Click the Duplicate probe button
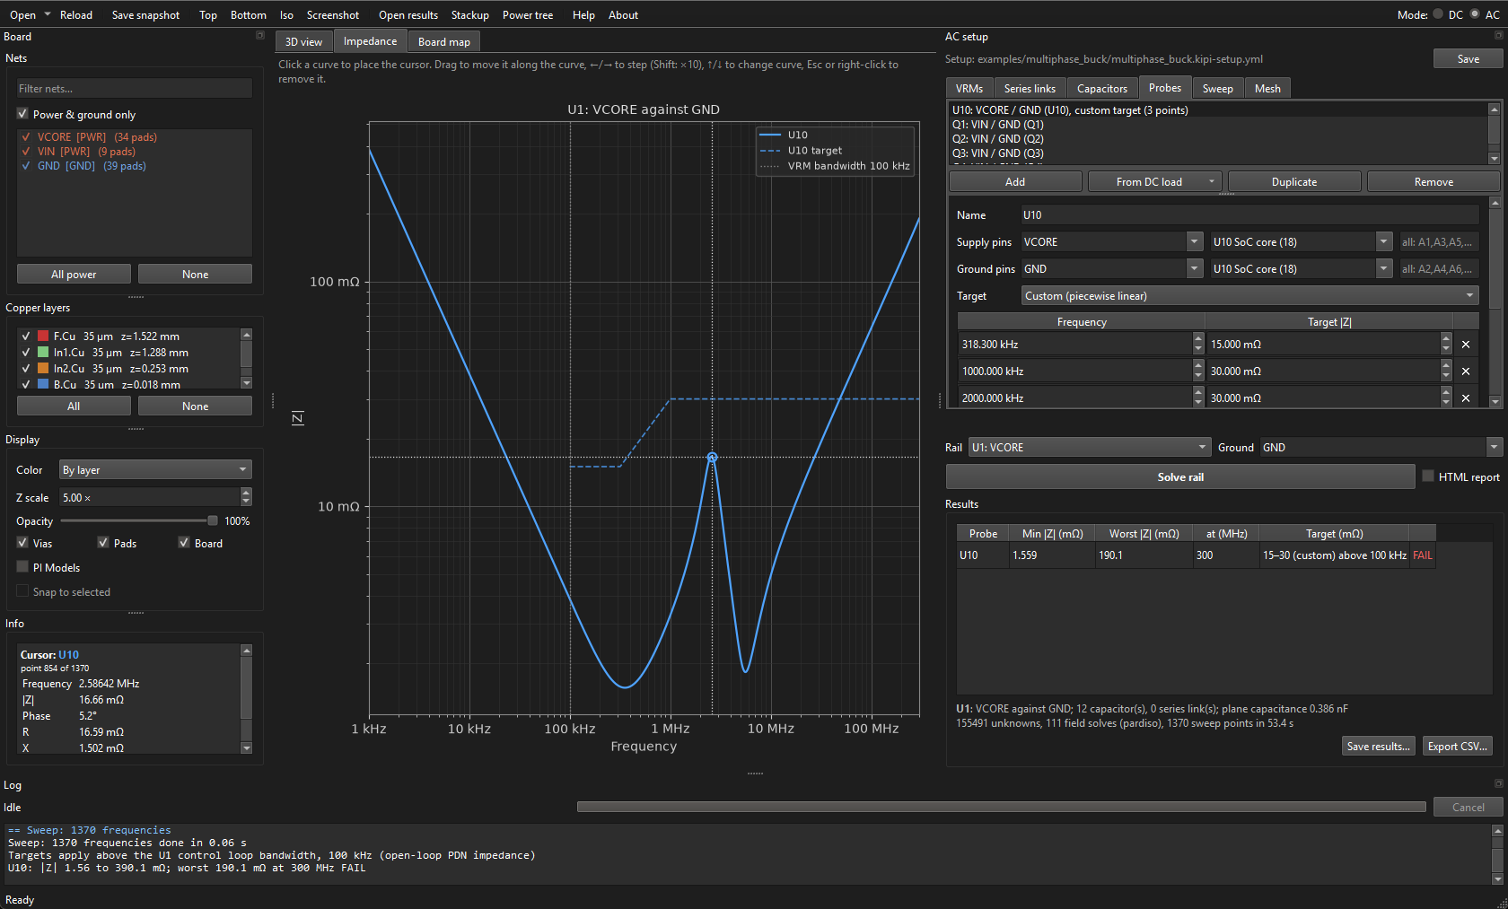The height and width of the screenshot is (909, 1508). 1293,182
